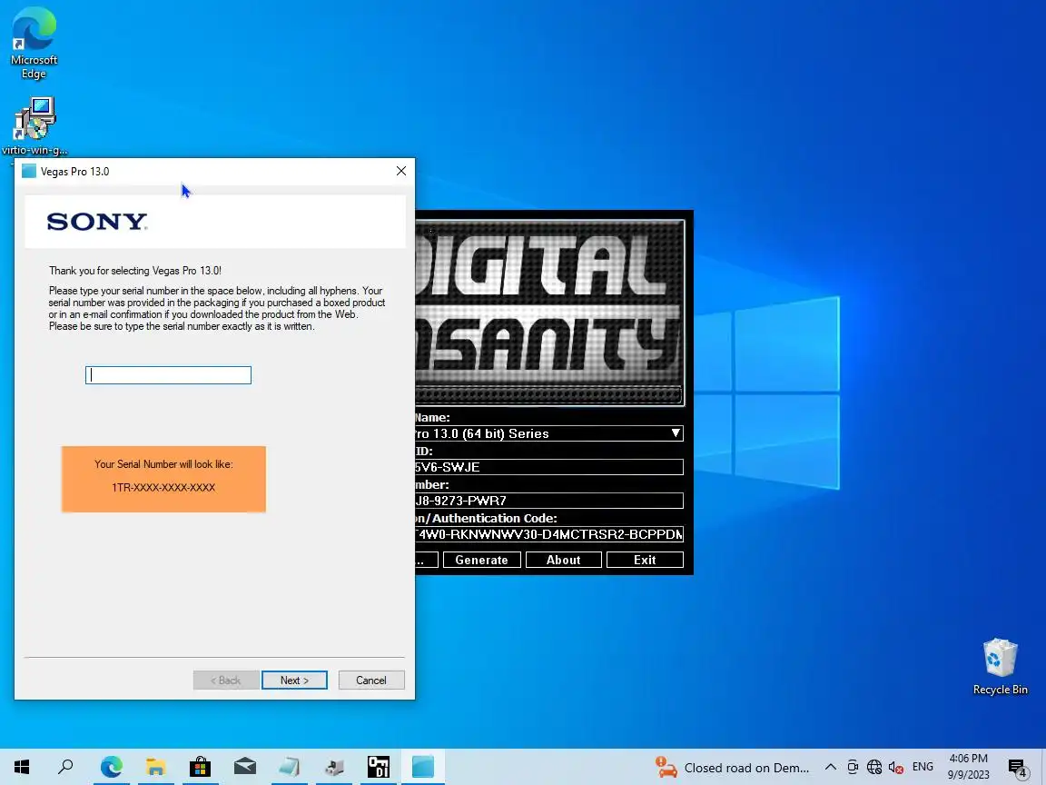Cancel the Vegas Pro setup

point(370,681)
